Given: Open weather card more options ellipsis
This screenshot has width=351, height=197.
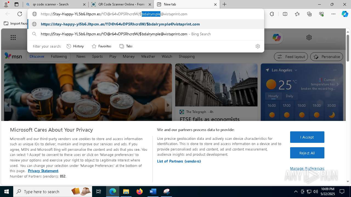Looking at the screenshot, I should [335, 70].
